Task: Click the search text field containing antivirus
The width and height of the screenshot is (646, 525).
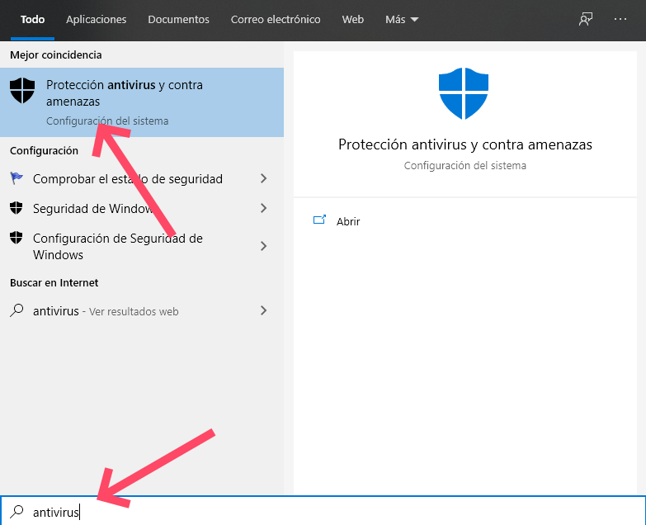Action: point(330,512)
